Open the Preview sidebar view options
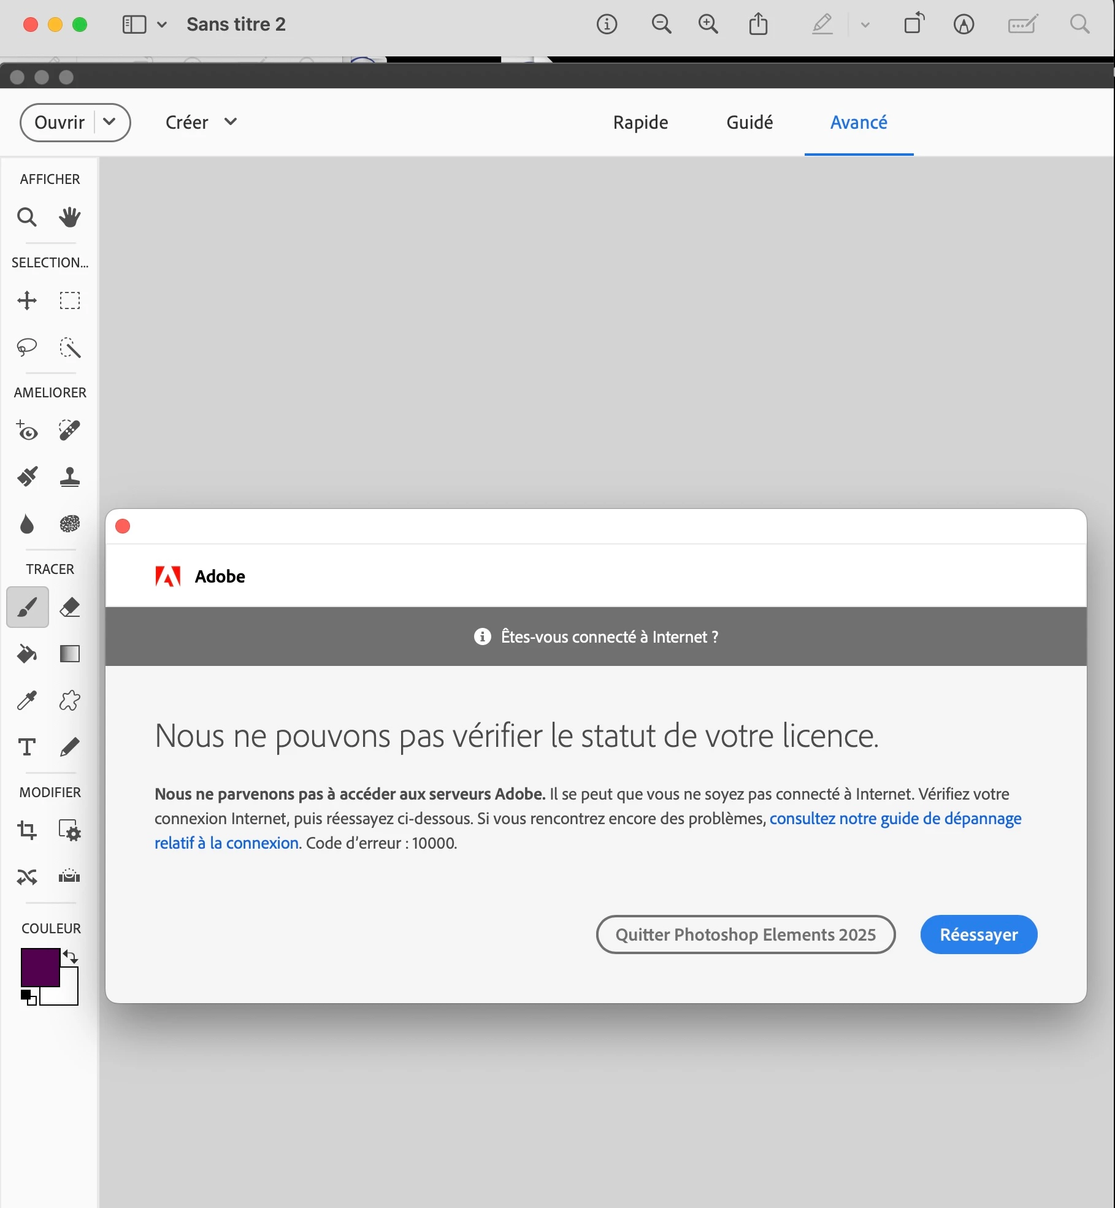The width and height of the screenshot is (1115, 1208). (145, 25)
